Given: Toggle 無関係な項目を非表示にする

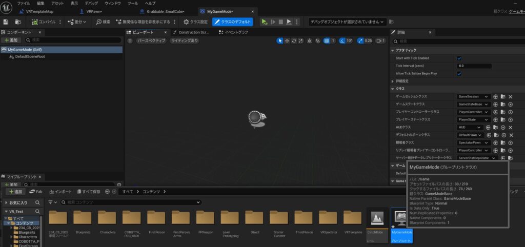Looking at the screenshot, I should pos(143,22).
